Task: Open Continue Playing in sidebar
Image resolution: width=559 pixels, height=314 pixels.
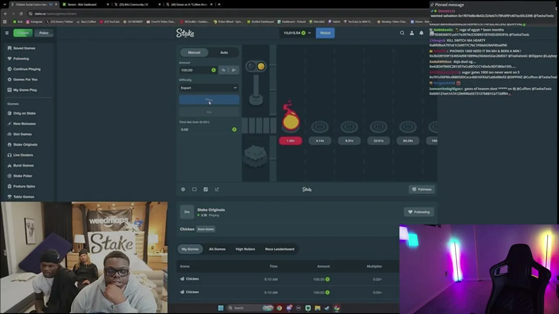Action: [x=27, y=69]
